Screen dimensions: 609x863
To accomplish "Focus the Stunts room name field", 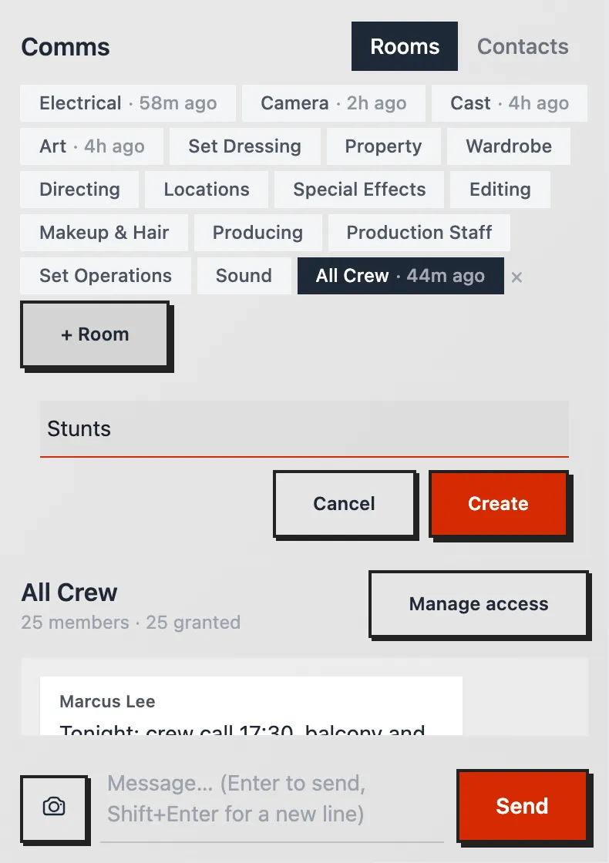I will pyautogui.click(x=304, y=428).
